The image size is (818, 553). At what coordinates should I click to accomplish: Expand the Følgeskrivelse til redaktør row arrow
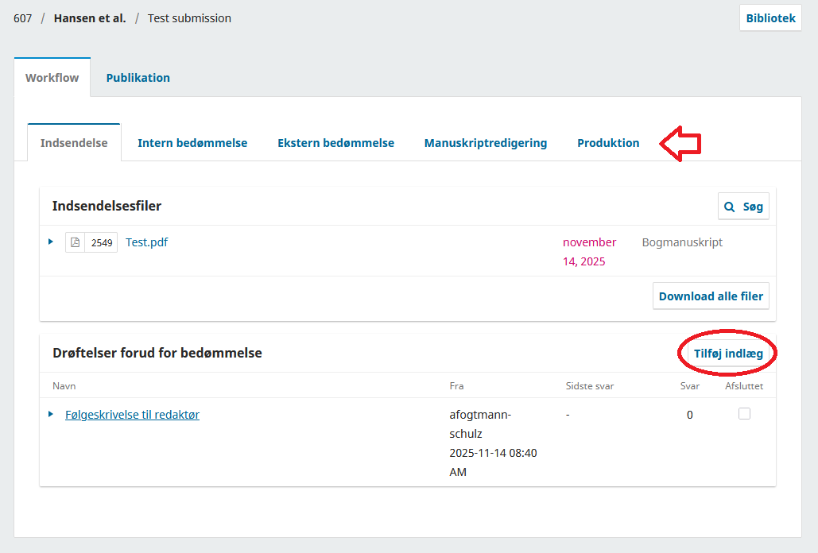point(51,414)
